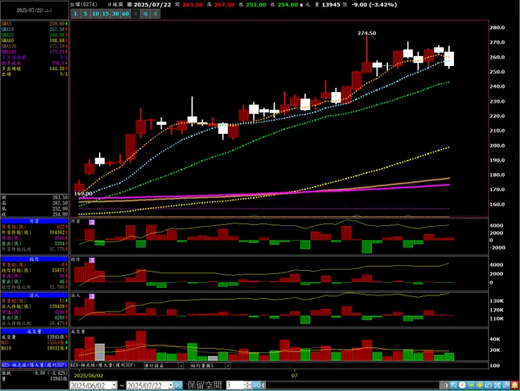Viewport: 520px width, 391px height.
Task: Click the yellow minus zoom-out icon
Action: 471,385
